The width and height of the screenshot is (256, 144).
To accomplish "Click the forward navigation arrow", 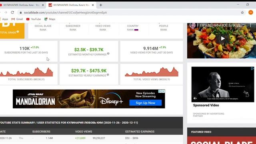I will coord(6,12).
